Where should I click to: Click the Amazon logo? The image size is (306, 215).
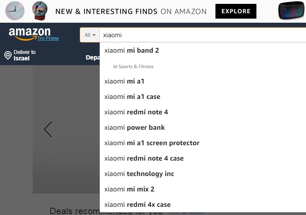click(28, 33)
